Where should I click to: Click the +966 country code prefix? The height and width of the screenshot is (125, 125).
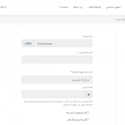28,43
